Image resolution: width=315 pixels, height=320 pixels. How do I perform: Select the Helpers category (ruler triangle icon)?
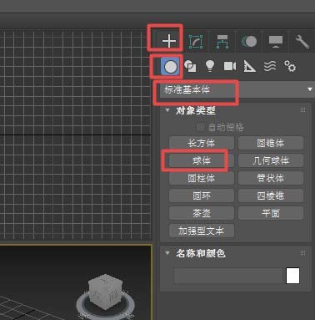(249, 66)
